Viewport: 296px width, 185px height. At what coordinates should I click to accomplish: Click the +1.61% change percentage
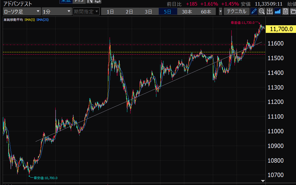[209, 4]
